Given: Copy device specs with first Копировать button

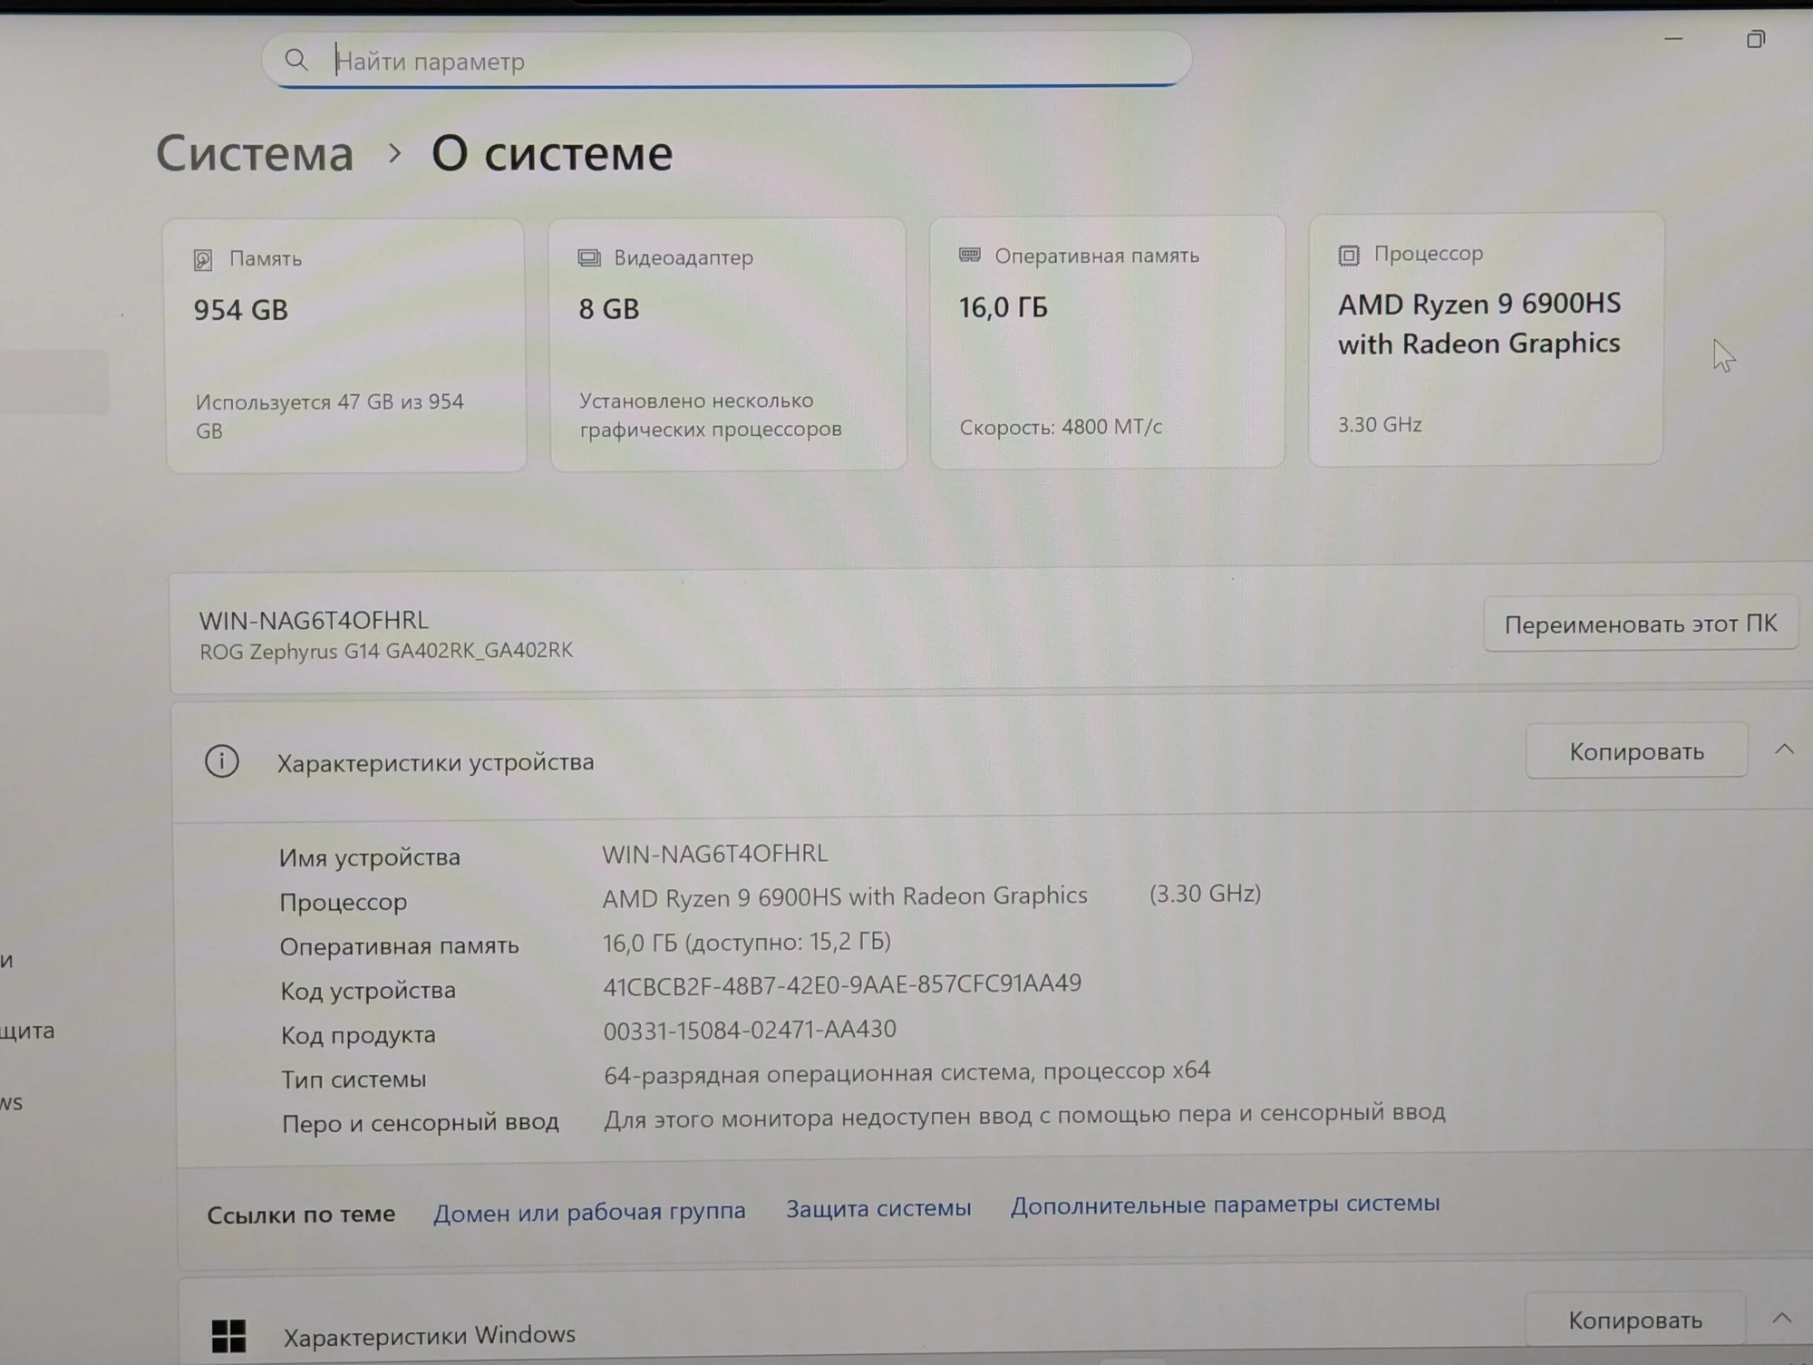Looking at the screenshot, I should point(1636,750).
